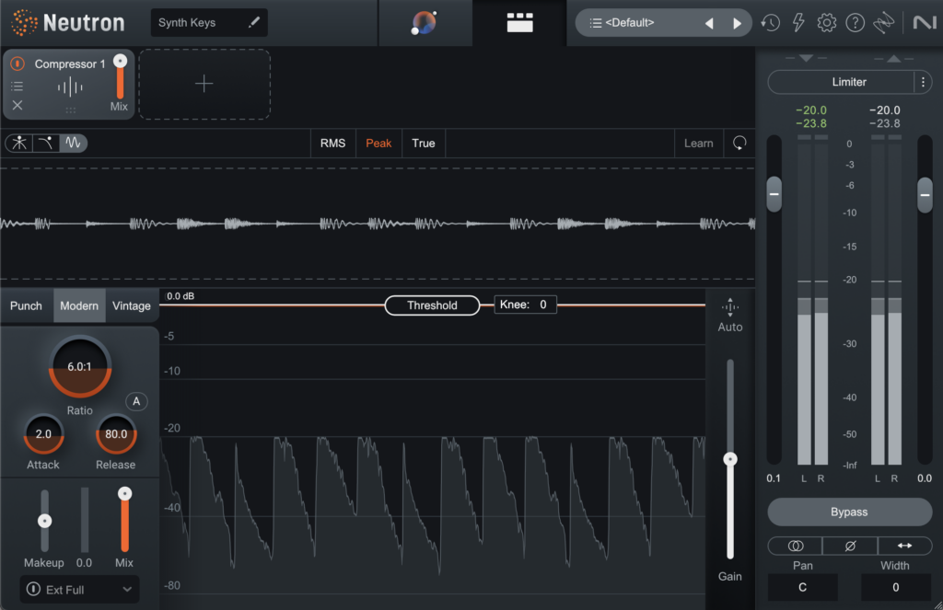Click the input gain value 0.1
The width and height of the screenshot is (943, 610).
click(774, 478)
